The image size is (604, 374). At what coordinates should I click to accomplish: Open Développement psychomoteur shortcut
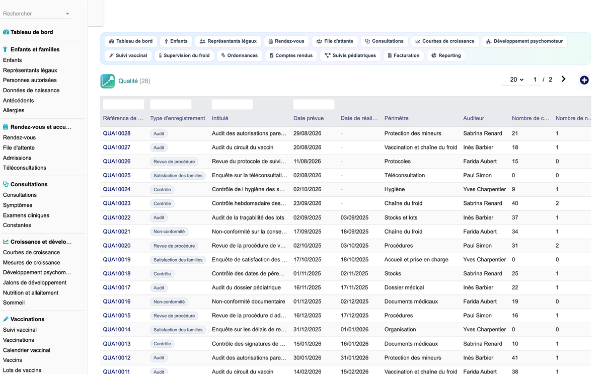point(524,41)
